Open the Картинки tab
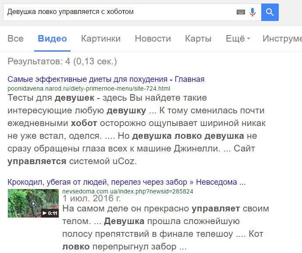This screenshot has height=253, width=302. [x=101, y=39]
